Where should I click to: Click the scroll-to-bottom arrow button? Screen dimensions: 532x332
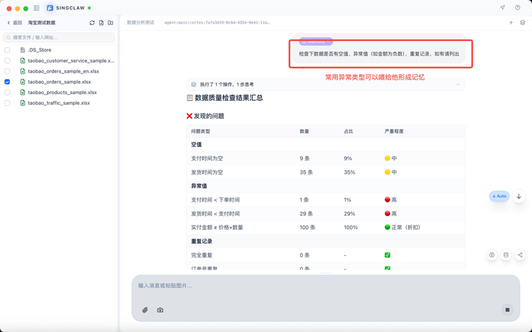[518, 196]
